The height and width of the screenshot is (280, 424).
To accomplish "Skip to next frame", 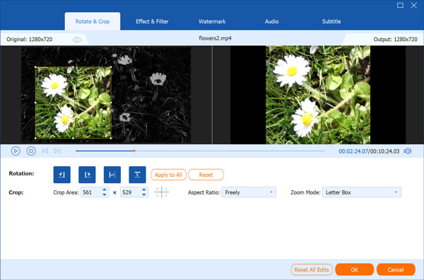I will (x=57, y=151).
